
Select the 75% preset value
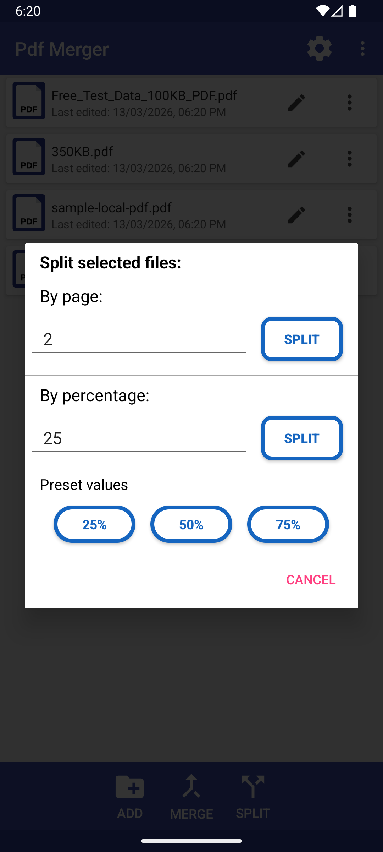point(288,524)
